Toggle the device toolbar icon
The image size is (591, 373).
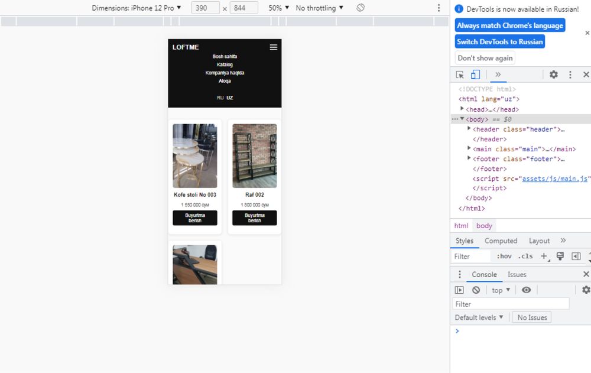pyautogui.click(x=475, y=75)
